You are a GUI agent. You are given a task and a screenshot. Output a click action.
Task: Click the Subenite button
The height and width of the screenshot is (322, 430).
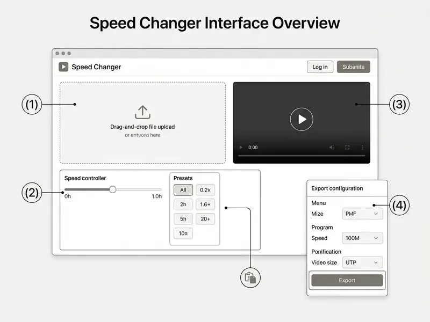coord(353,67)
